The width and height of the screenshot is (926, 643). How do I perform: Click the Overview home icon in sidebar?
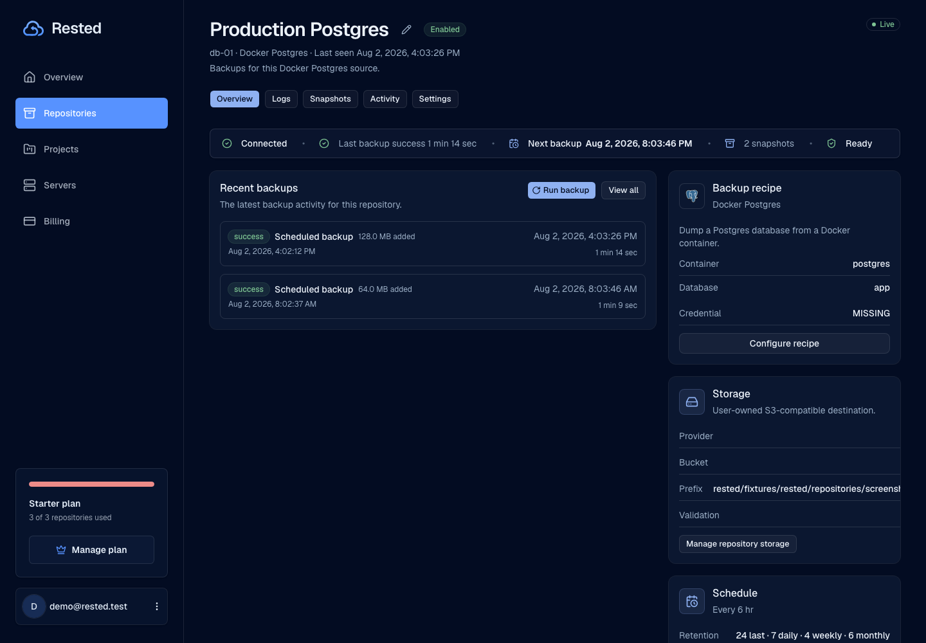click(x=30, y=77)
